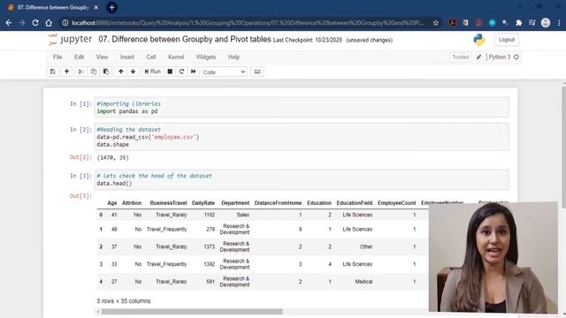Click the site information icon in address bar
This screenshot has width=566, height=318.
coord(65,23)
